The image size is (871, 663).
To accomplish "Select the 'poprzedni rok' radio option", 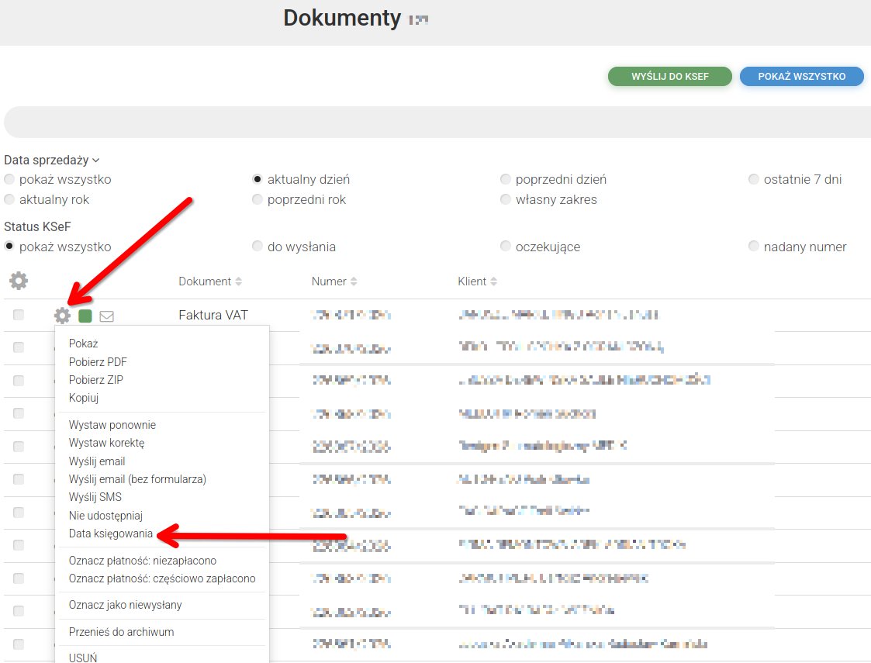I will (x=257, y=199).
